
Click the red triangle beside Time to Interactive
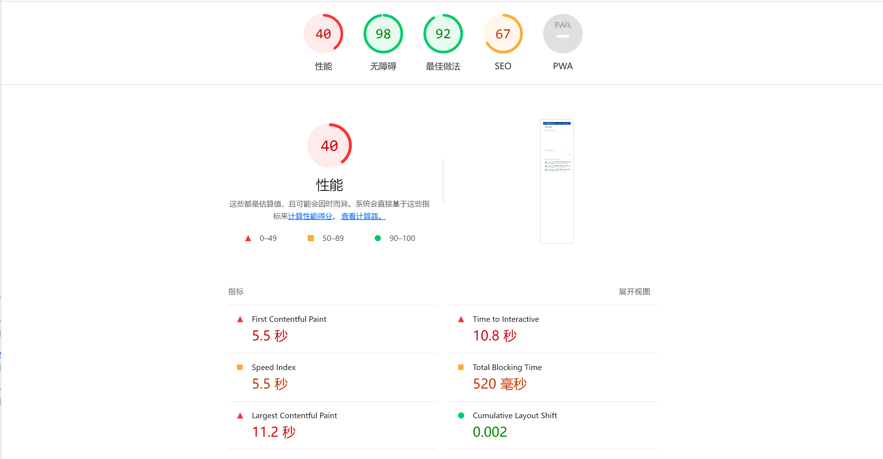tap(462, 319)
